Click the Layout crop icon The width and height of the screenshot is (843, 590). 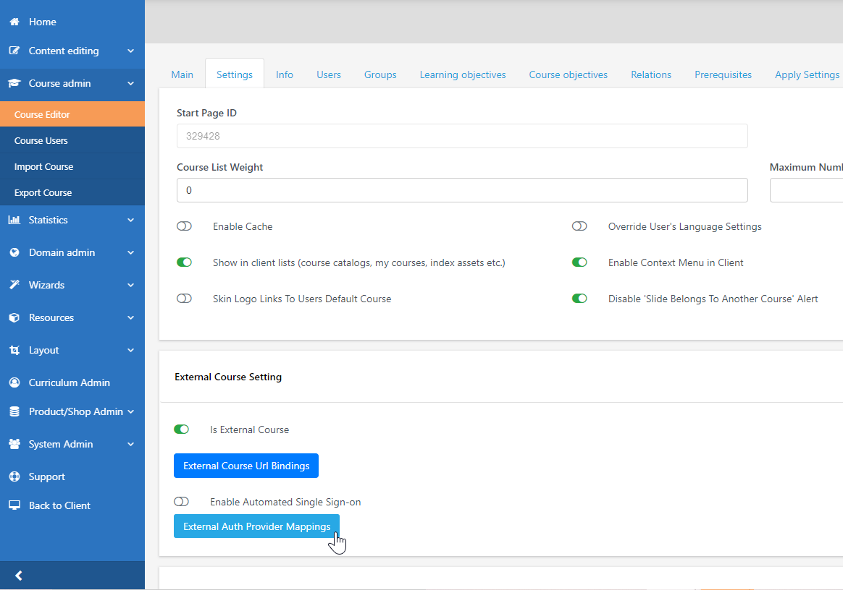coord(14,350)
